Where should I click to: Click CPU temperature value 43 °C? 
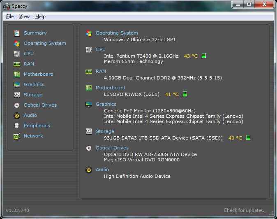(191, 56)
